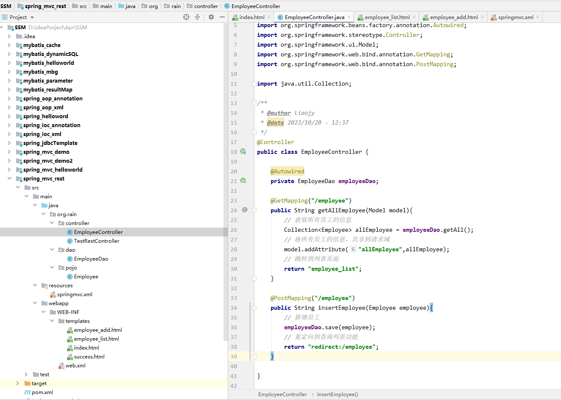Click insertEmployee() in the bottom breadcrumb
This screenshot has height=400, width=561.
[337, 394]
